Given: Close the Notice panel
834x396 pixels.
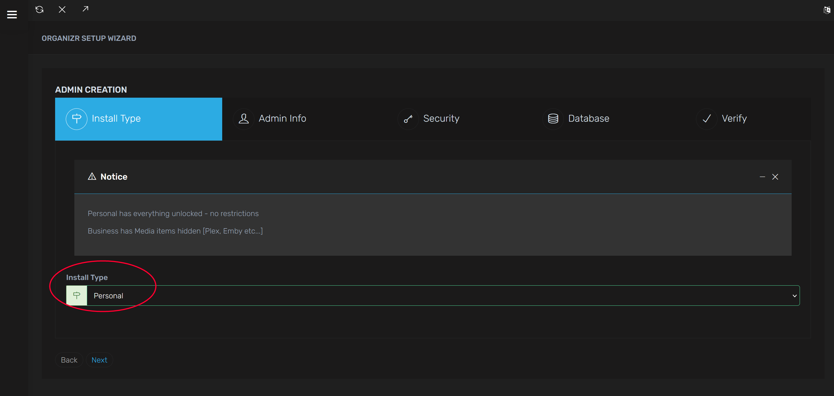Looking at the screenshot, I should point(775,177).
